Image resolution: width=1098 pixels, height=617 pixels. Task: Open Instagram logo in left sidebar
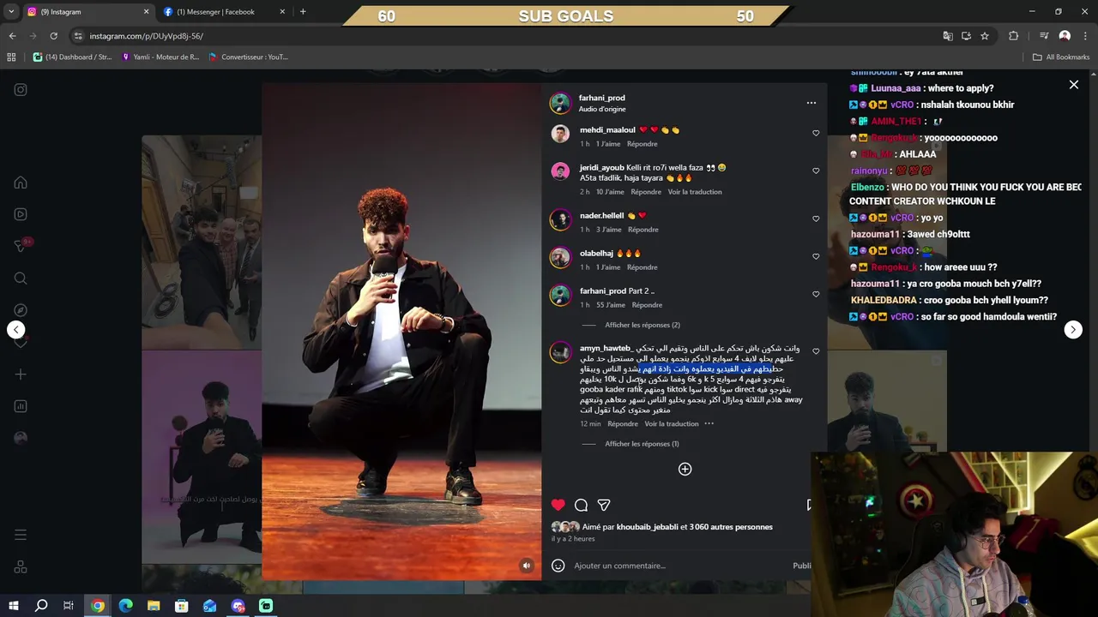[21, 89]
